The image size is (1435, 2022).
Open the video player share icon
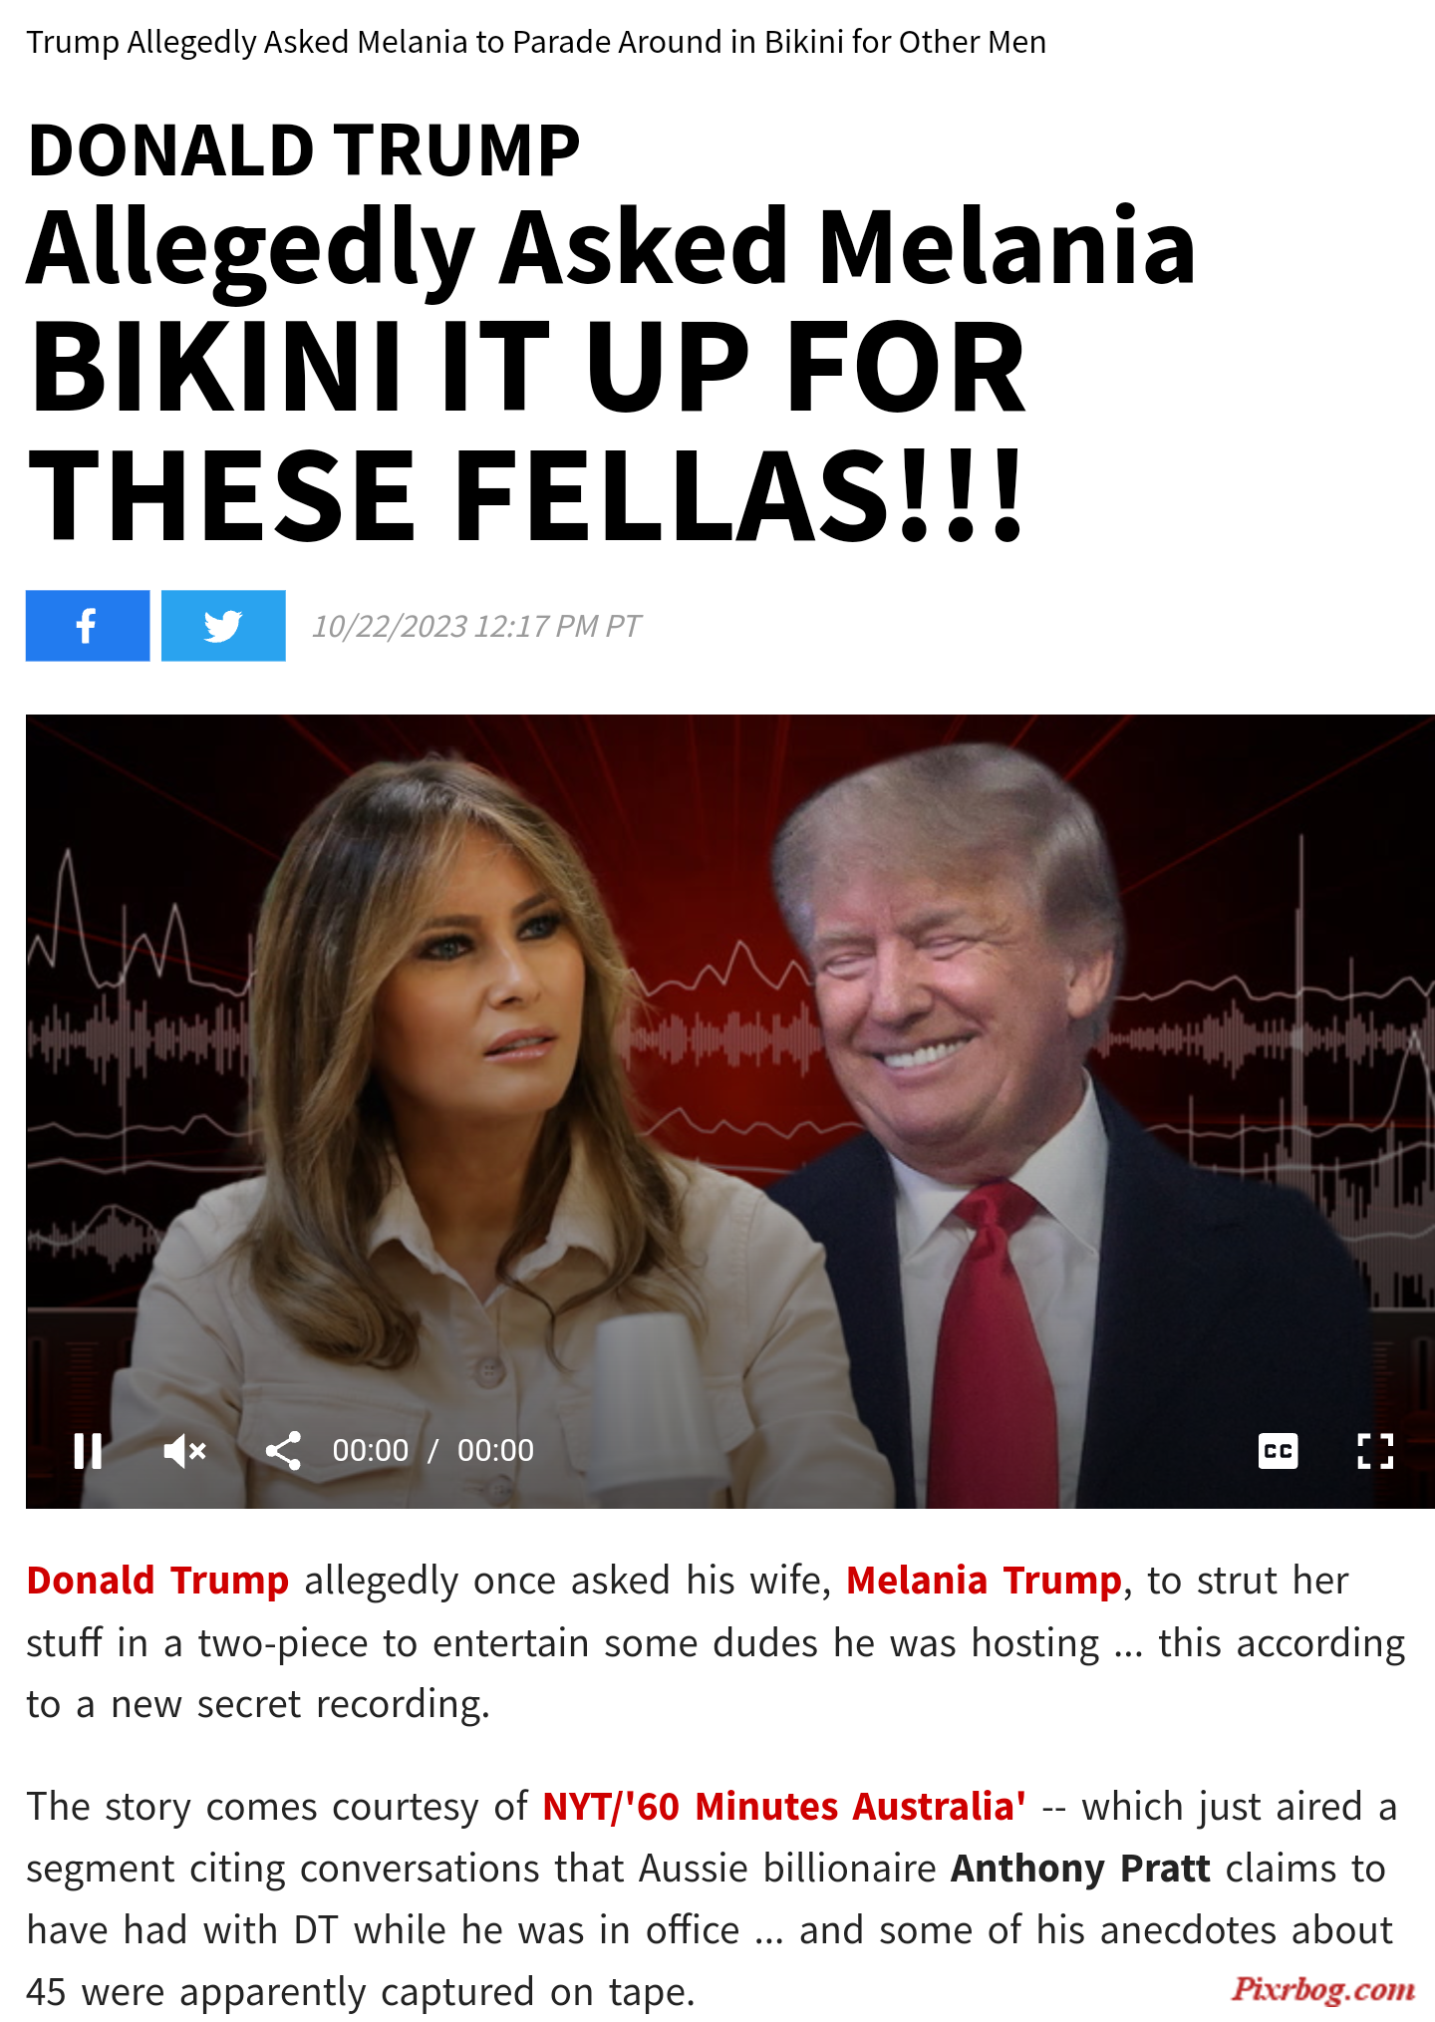tap(283, 1451)
